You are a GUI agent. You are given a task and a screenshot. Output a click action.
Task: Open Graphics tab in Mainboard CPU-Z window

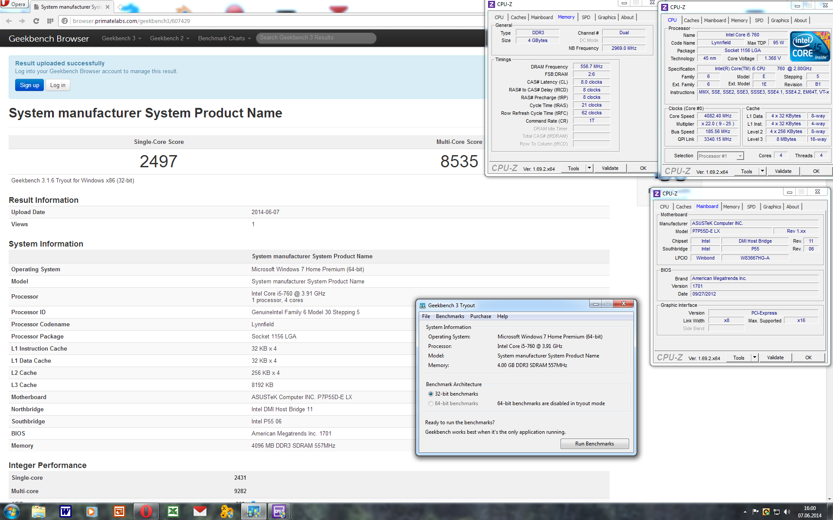click(772, 207)
